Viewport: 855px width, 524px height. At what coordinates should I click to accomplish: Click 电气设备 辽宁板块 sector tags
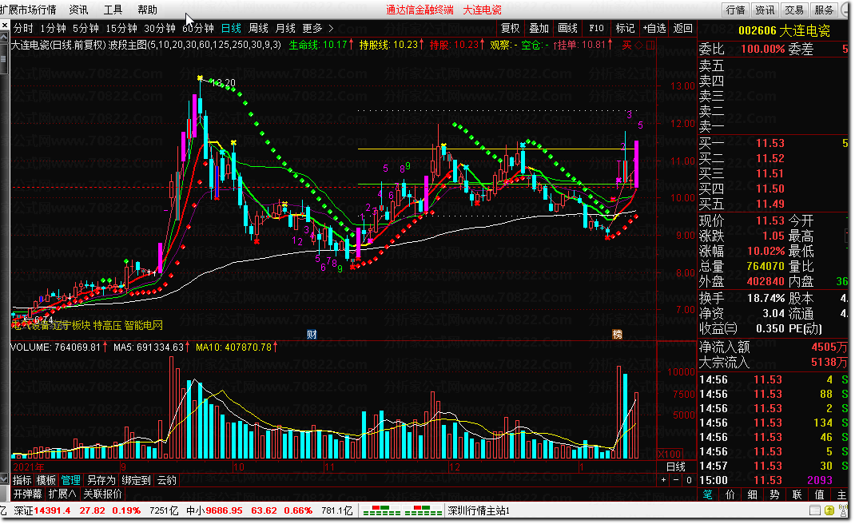(x=87, y=326)
